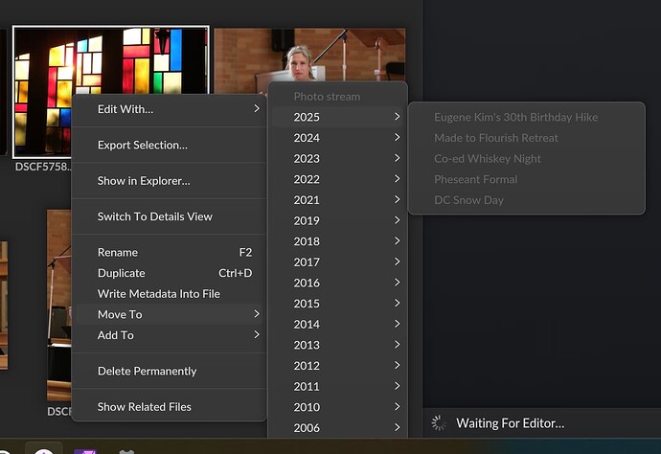The image size is (661, 454).
Task: Expand the 2024 folder submenu
Action: (x=337, y=138)
